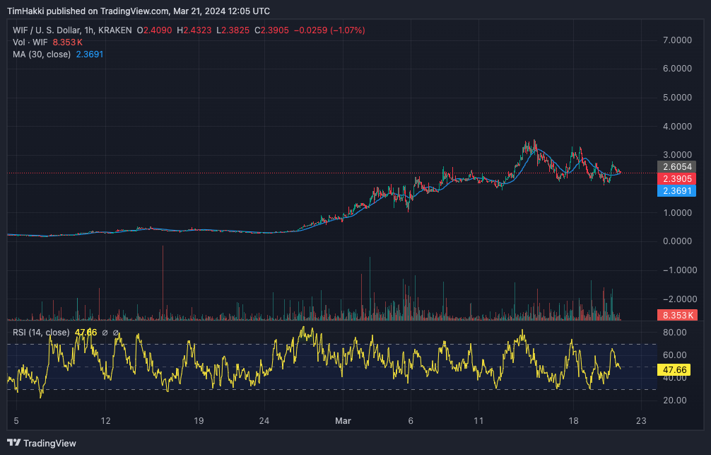Click the MA (30, close) indicator label
The image size is (711, 455).
[x=42, y=54]
